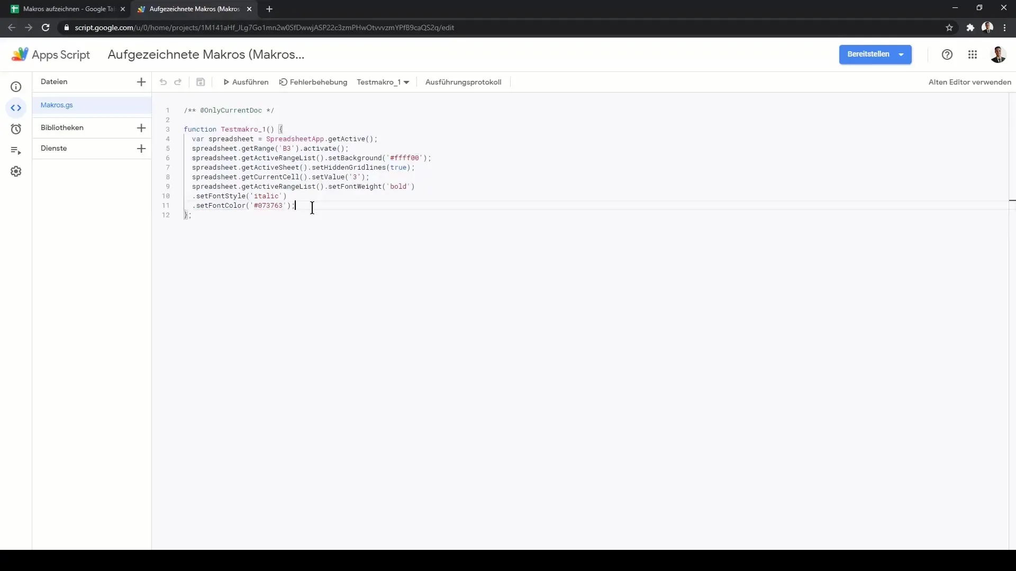Image resolution: width=1016 pixels, height=571 pixels.
Task: Click the Search/Help question mark icon
Action: pyautogui.click(x=947, y=54)
